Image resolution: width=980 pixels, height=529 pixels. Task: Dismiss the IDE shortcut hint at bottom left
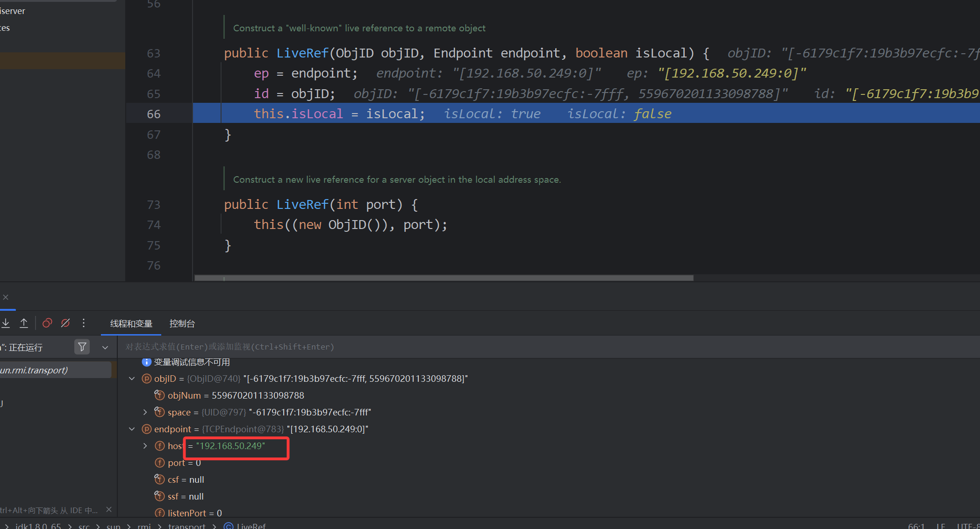click(x=109, y=509)
